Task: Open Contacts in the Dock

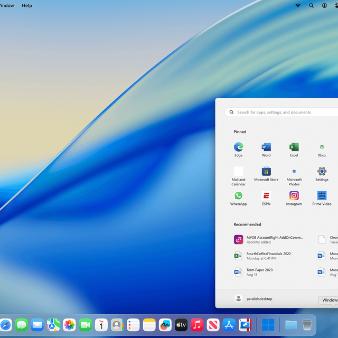Action: click(117, 325)
